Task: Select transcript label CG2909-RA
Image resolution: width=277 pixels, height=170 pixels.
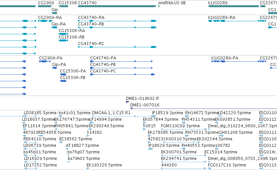Action: 50,18
